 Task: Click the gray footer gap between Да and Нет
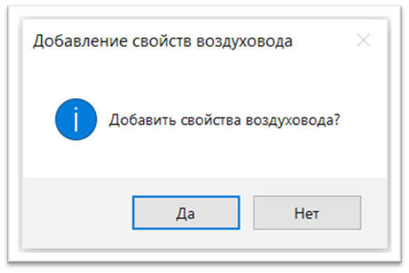click(247, 213)
